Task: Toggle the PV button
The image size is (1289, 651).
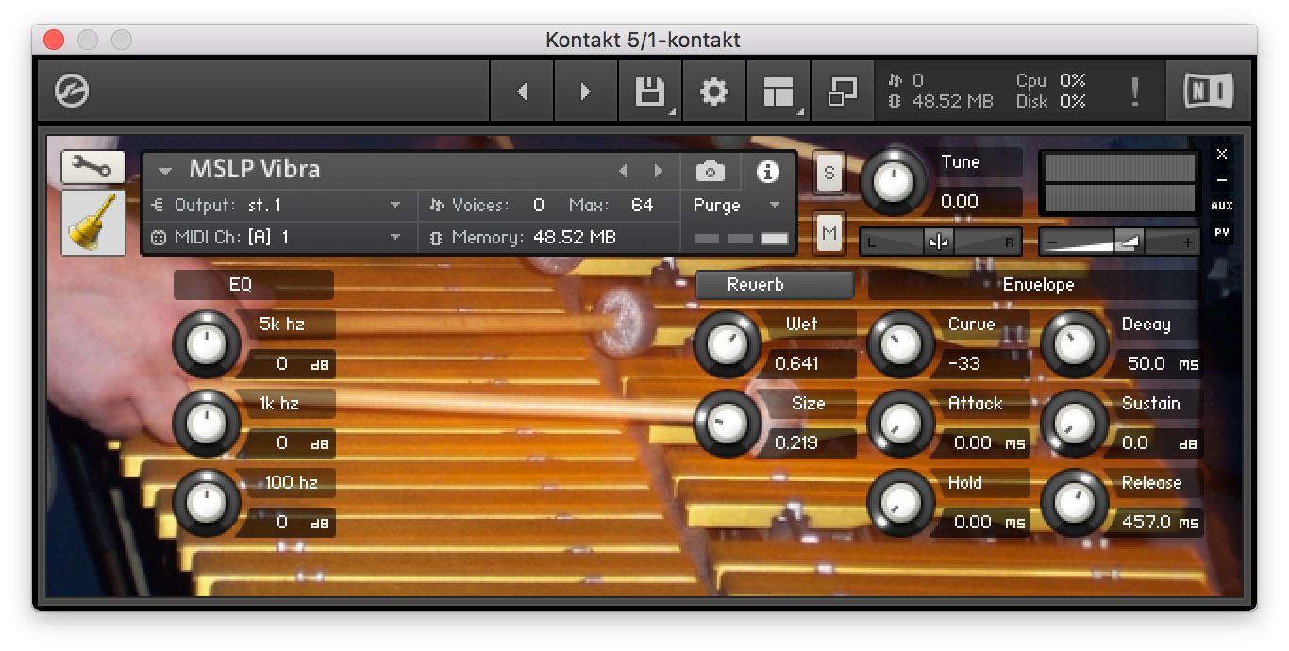Action: pyautogui.click(x=1222, y=232)
